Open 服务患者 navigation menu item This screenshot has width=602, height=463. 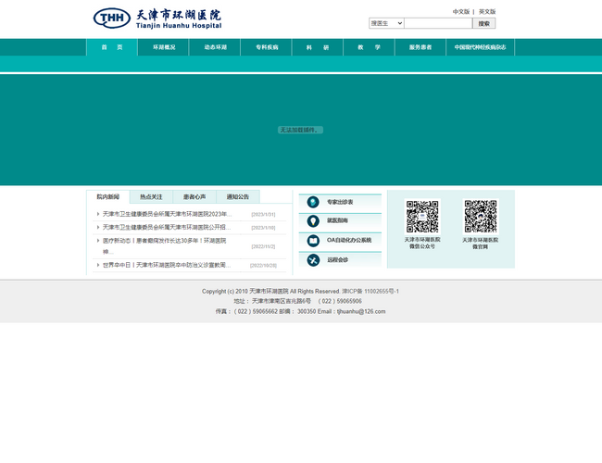pos(420,47)
